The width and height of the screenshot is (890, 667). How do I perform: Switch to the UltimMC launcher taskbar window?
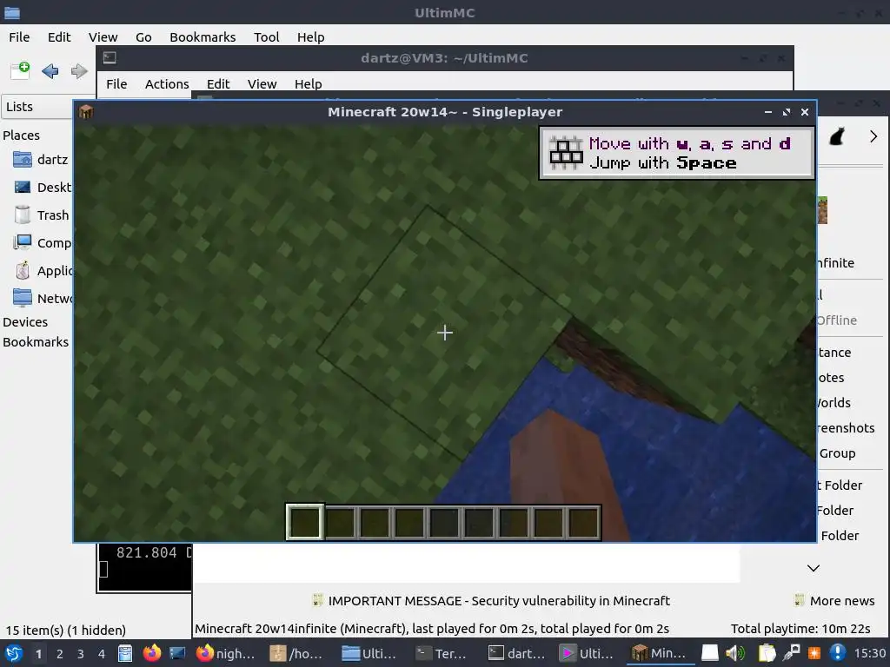coord(587,653)
